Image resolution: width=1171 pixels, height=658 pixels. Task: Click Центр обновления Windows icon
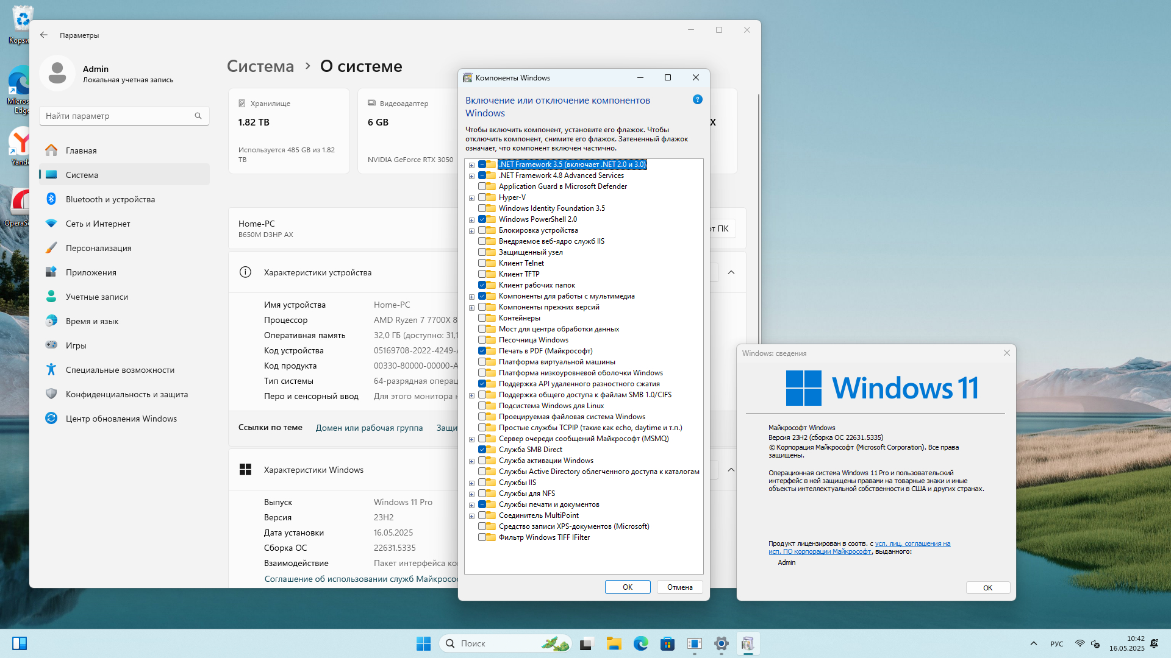51,419
